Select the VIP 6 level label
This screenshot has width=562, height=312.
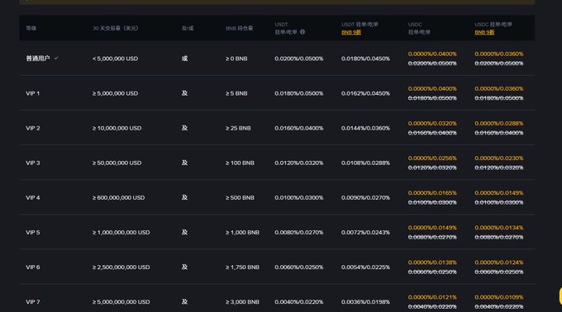[33, 267]
